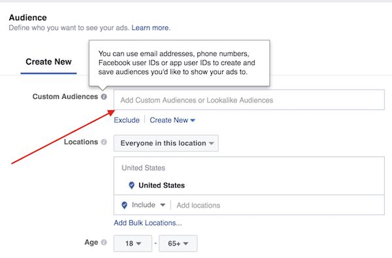
Task: Open Everyone in this location dropdown
Action: coord(166,143)
